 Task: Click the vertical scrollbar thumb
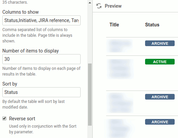coord(90,95)
